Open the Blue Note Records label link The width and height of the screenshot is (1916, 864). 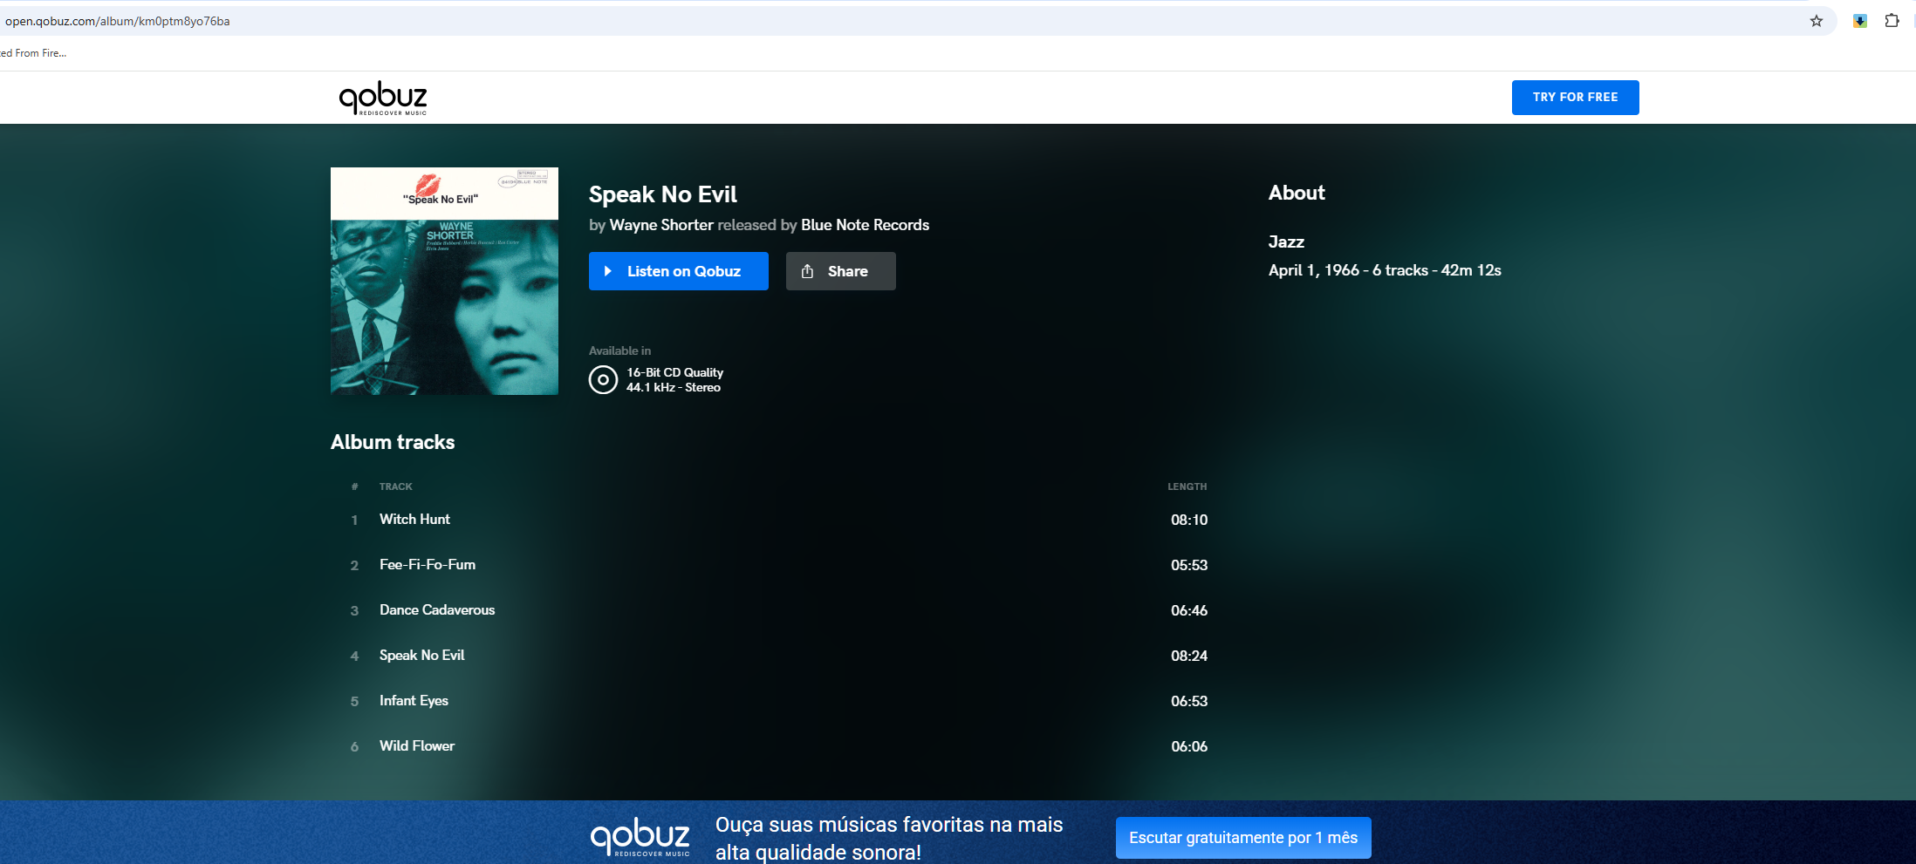(x=865, y=225)
